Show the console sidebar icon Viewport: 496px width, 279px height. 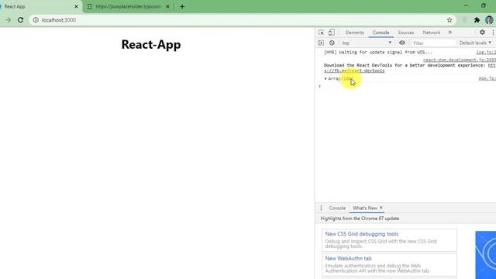(321, 43)
